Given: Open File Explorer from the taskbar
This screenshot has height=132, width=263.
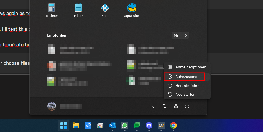Looking at the screenshot, I should click(76, 125).
